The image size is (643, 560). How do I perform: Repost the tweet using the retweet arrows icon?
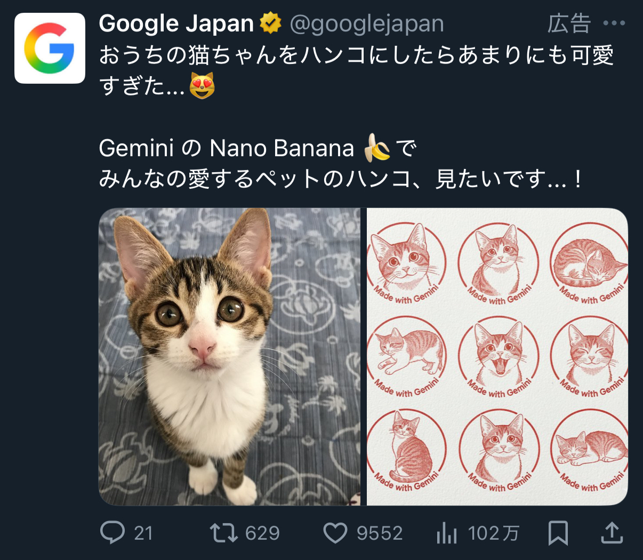[x=223, y=532]
